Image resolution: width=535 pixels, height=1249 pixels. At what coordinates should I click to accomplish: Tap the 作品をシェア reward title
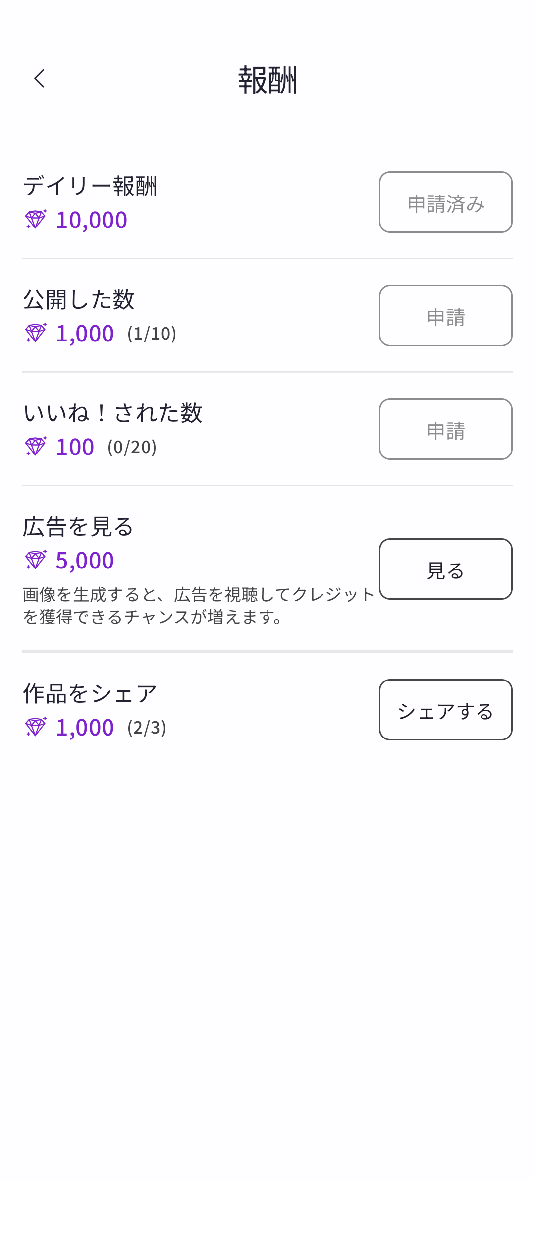click(x=90, y=694)
